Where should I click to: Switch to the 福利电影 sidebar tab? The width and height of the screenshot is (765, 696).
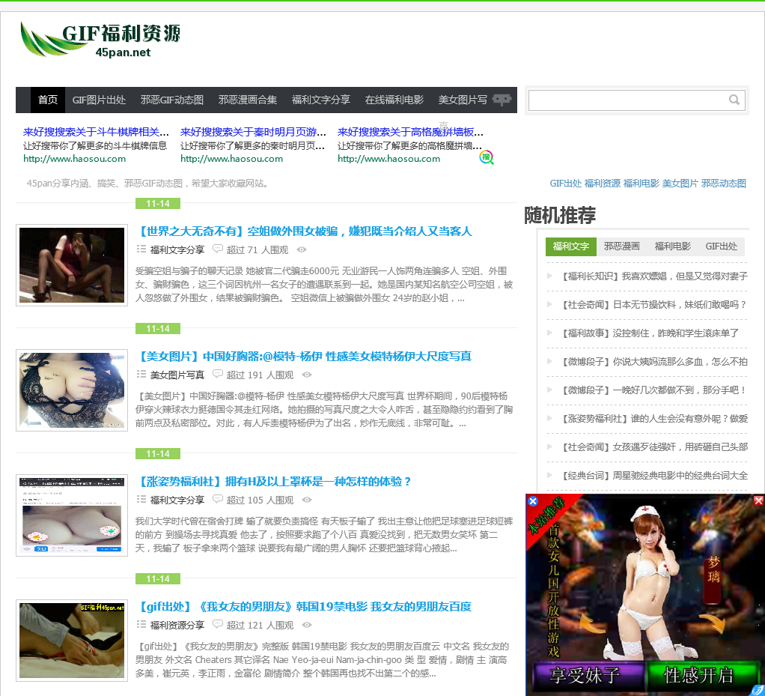[x=672, y=246]
